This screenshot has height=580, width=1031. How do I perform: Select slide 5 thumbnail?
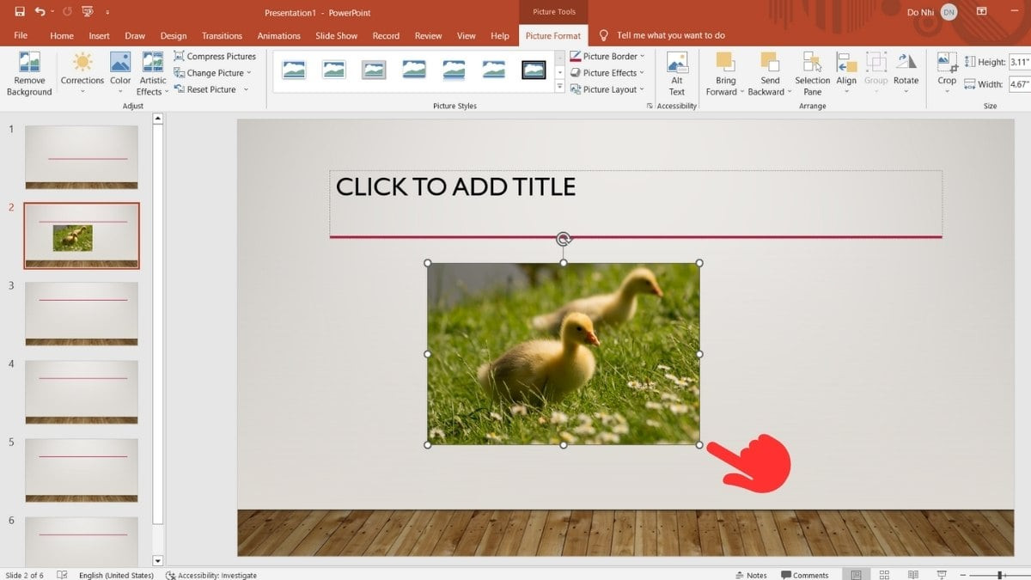(82, 470)
